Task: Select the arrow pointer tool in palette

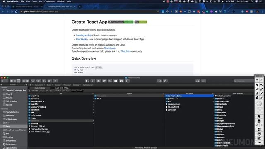Action: [x=261, y=85]
